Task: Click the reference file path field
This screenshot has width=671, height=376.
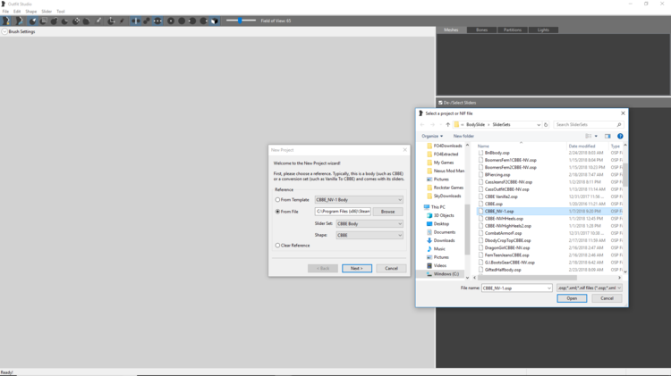Action: point(343,212)
